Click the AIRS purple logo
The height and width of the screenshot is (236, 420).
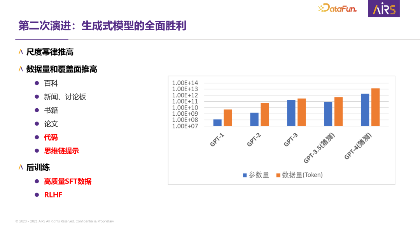383,9
